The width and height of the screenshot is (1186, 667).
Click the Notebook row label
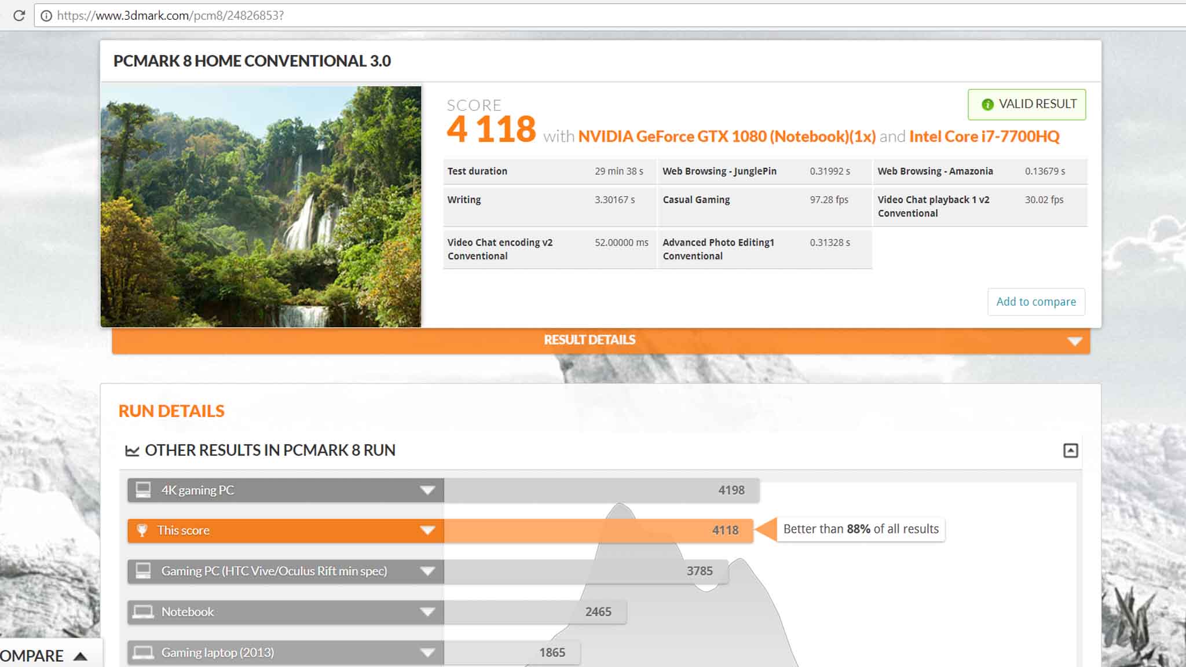coord(188,612)
